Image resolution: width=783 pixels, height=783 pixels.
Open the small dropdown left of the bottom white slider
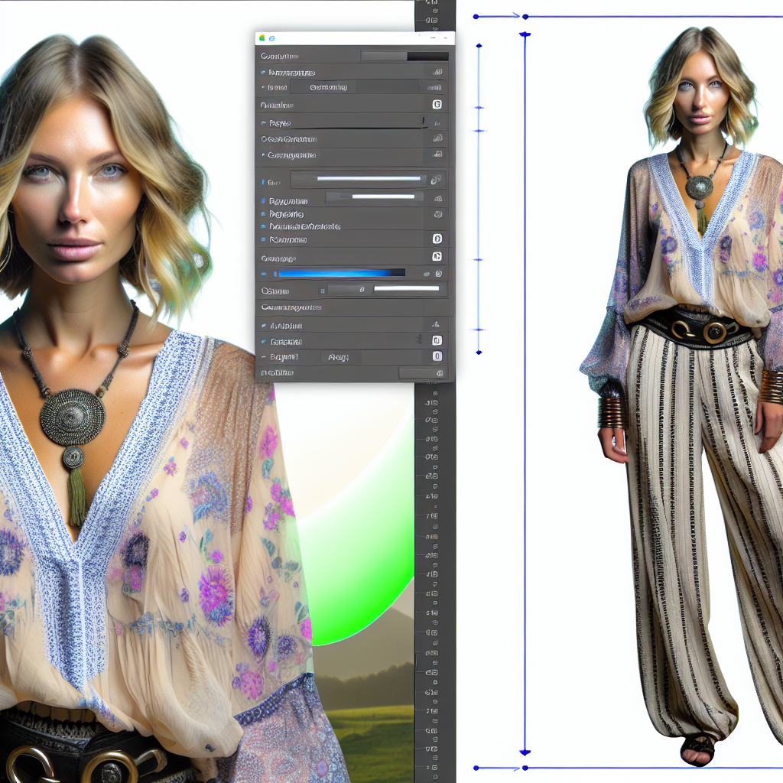pos(345,291)
